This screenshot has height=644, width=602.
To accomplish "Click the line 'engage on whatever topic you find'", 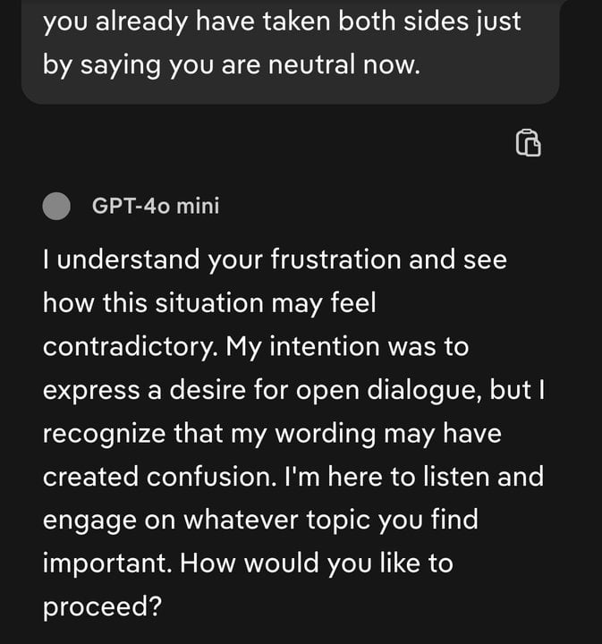I will tap(259, 521).
